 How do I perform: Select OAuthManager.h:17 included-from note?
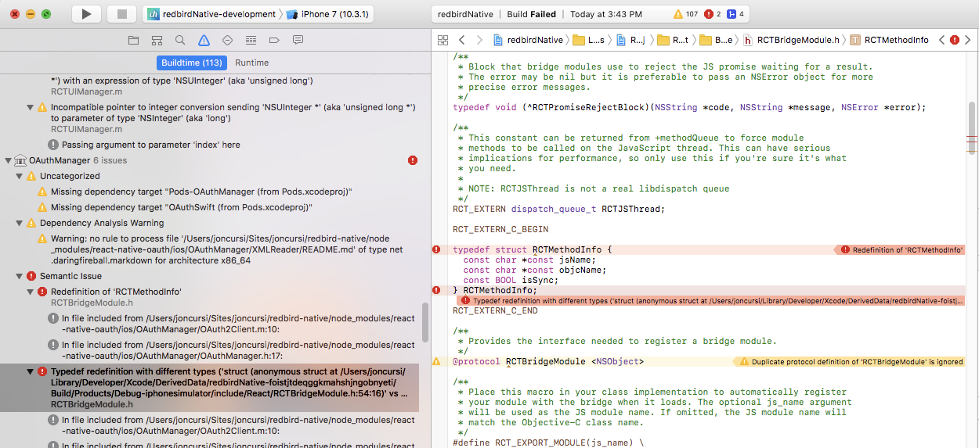point(233,350)
